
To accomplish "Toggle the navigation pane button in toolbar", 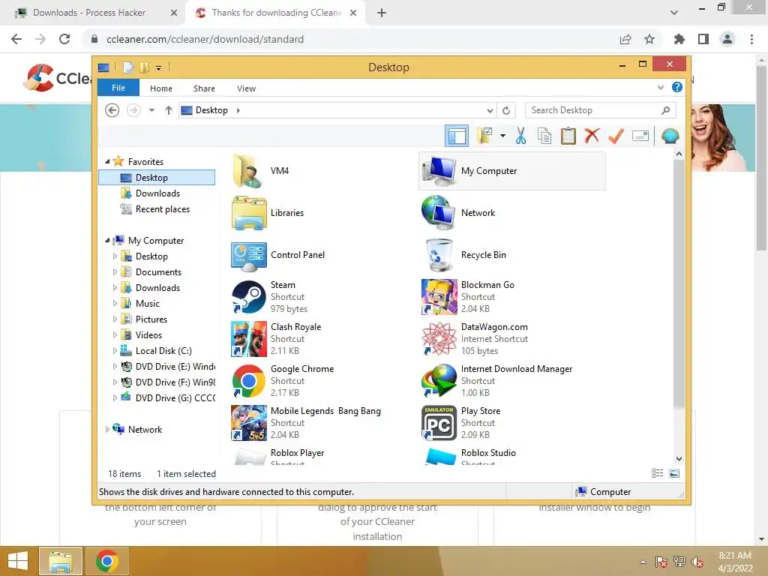I will 457,136.
